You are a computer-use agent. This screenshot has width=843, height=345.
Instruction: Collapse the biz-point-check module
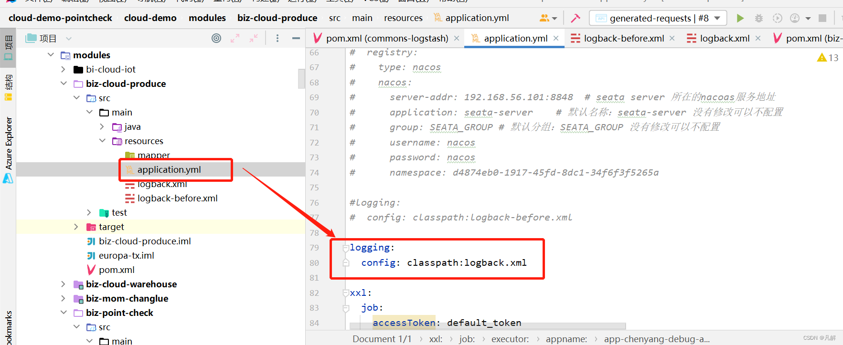coord(64,313)
